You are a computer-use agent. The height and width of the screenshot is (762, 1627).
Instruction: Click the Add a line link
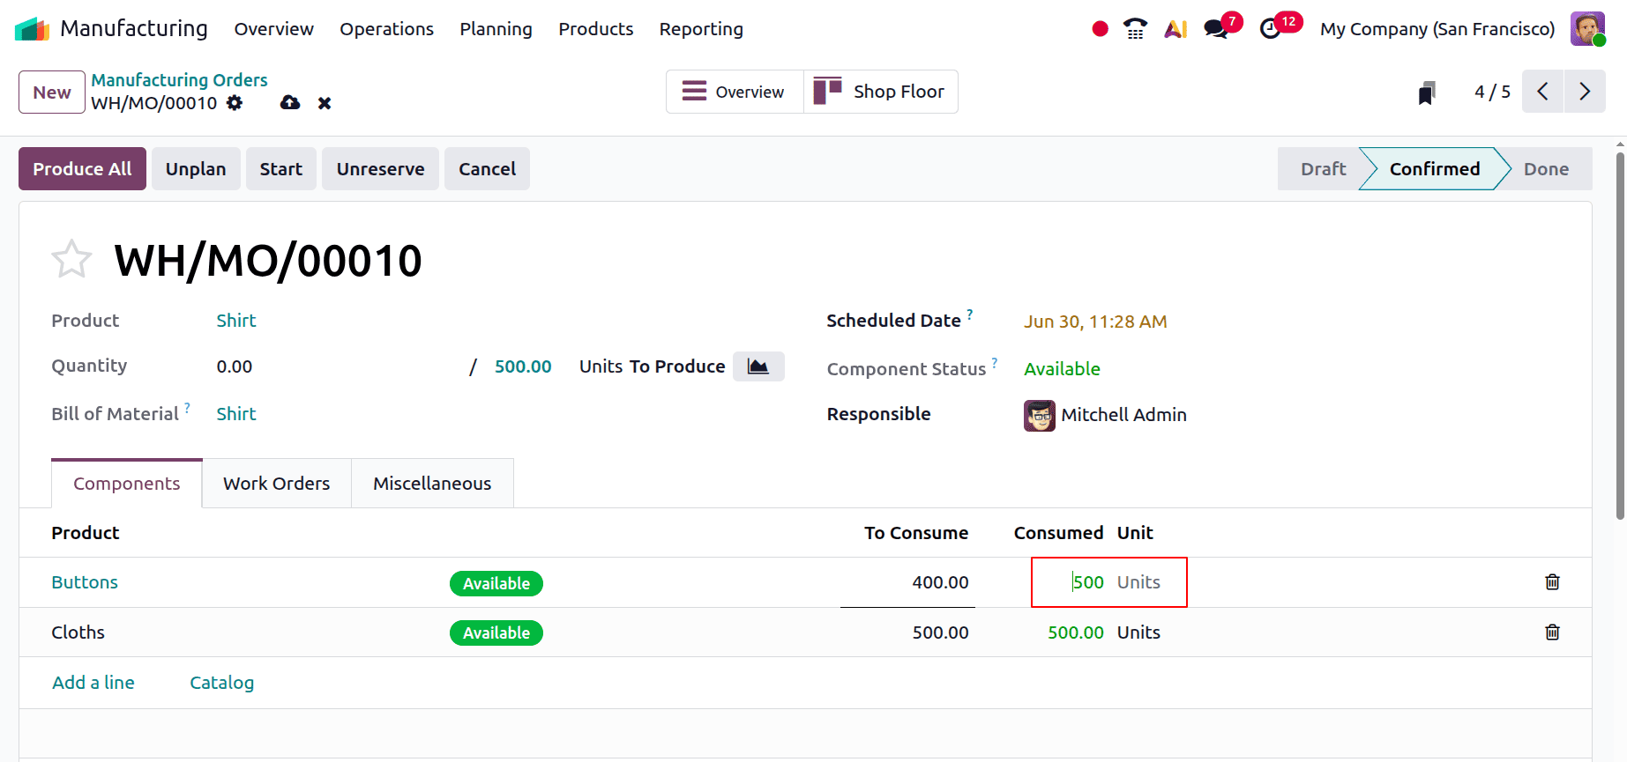93,683
